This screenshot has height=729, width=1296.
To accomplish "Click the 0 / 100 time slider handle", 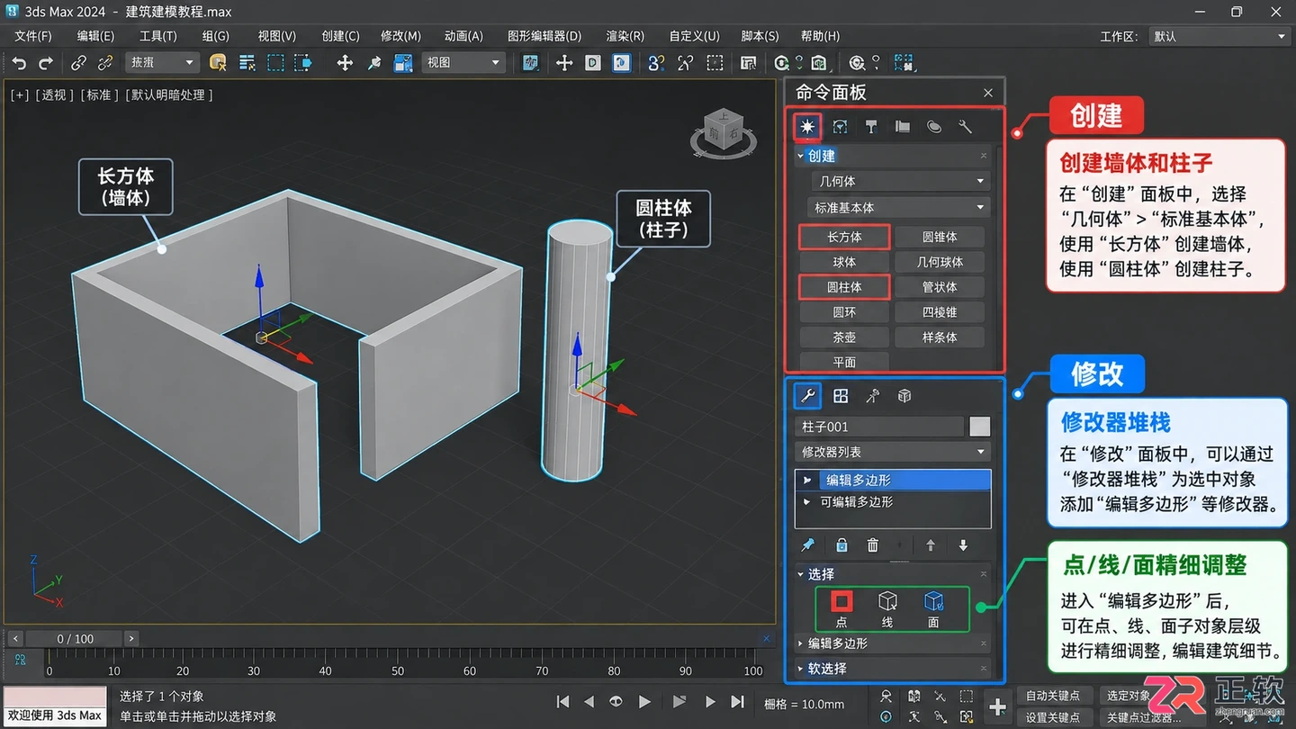I will click(x=75, y=638).
